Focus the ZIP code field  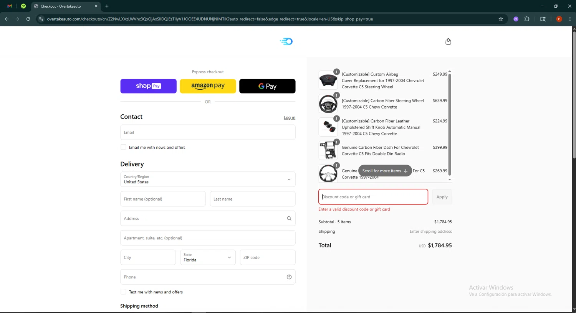pyautogui.click(x=268, y=257)
